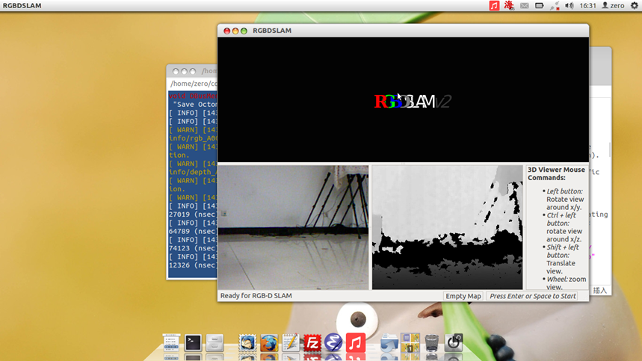
Task: Click the Empty Map status label
Action: [x=463, y=296]
